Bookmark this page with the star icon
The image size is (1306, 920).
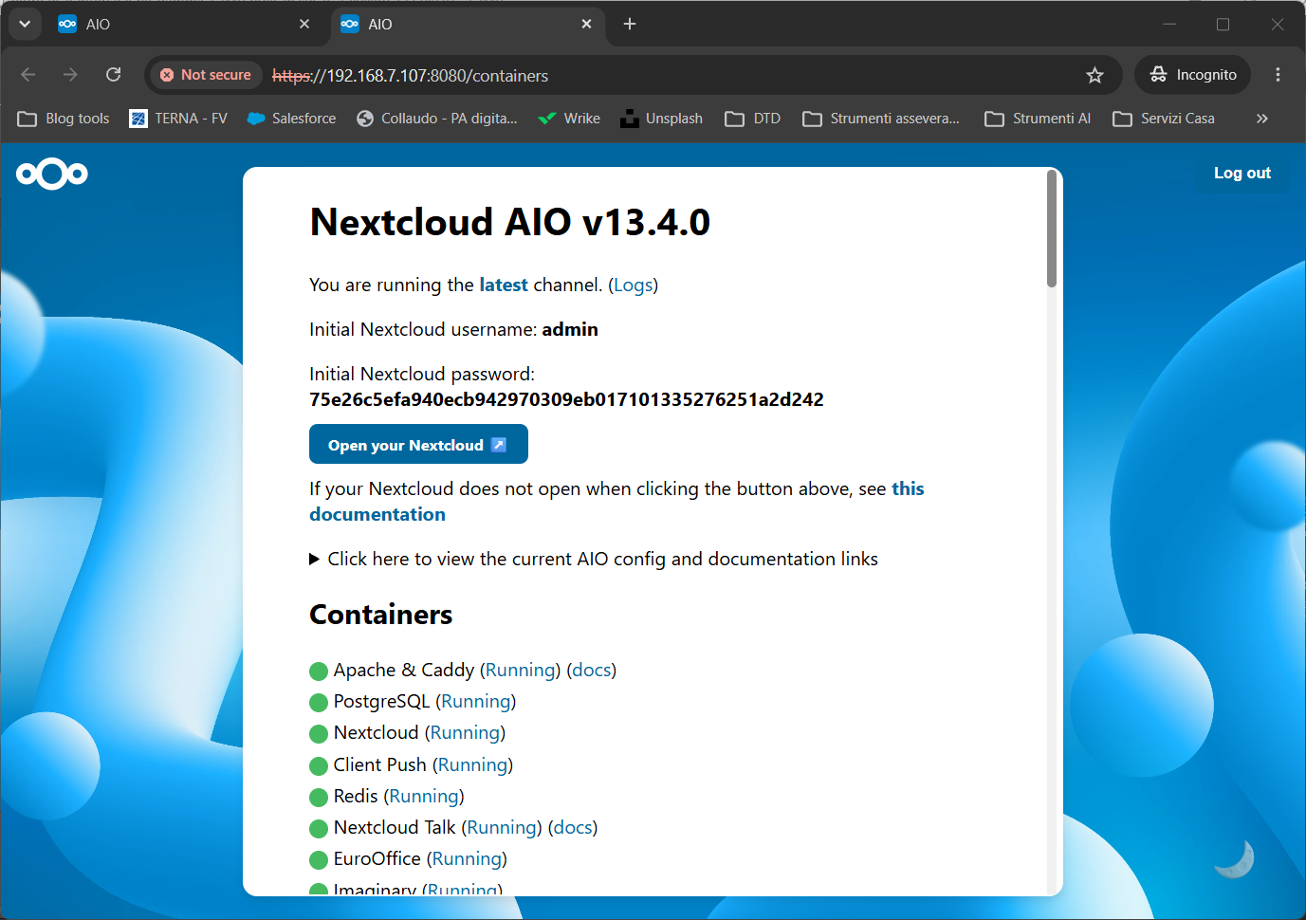tap(1094, 75)
